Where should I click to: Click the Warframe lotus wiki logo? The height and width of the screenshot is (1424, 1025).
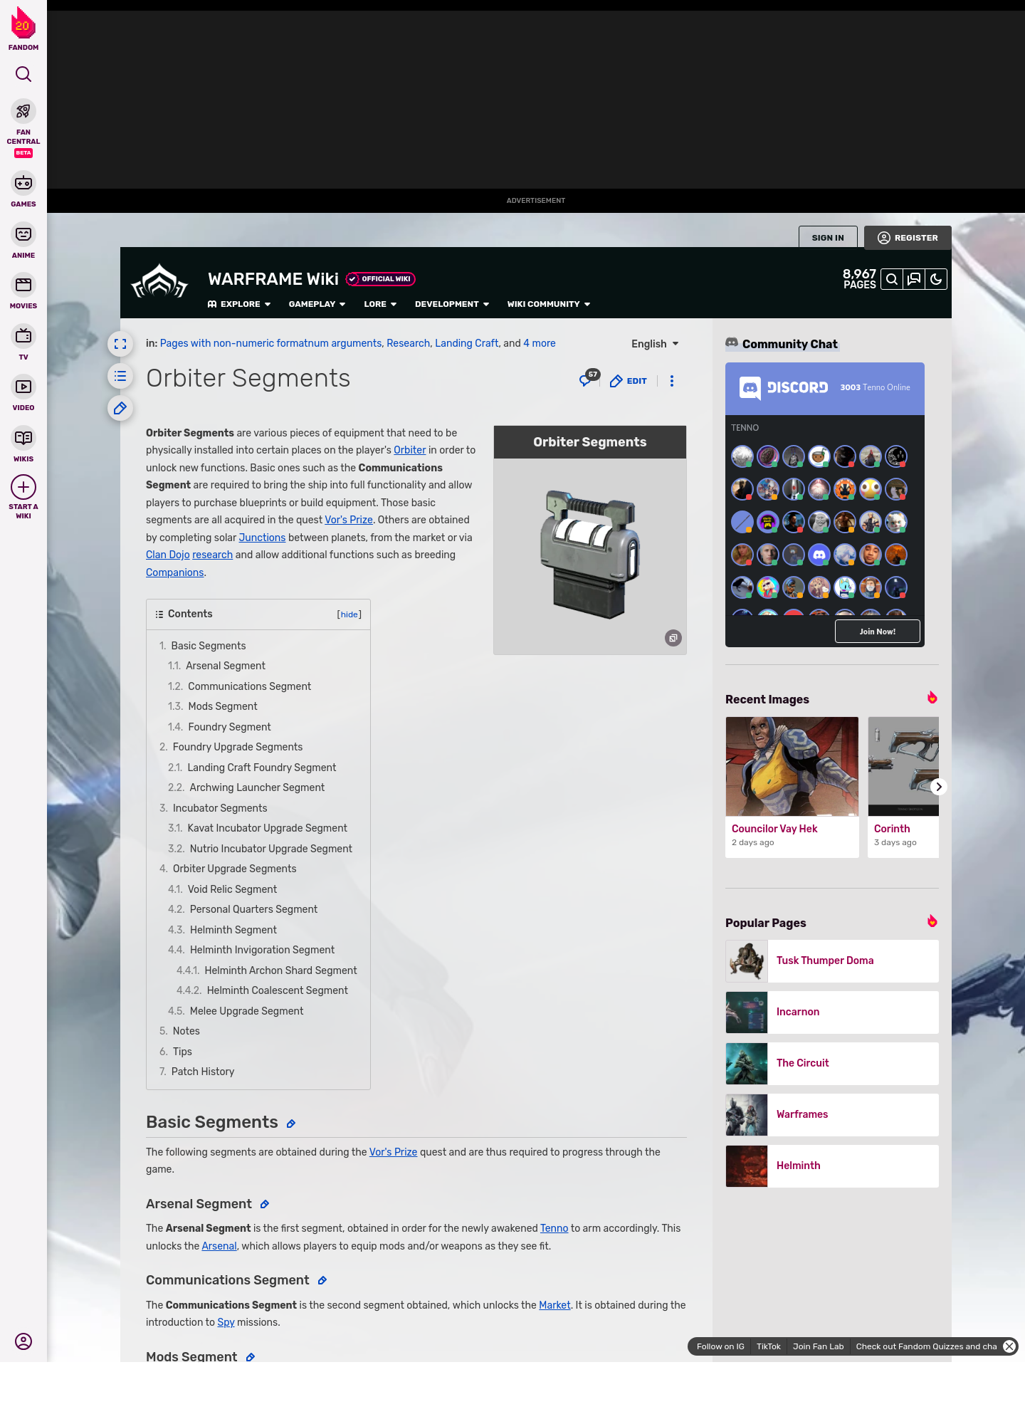click(x=159, y=282)
